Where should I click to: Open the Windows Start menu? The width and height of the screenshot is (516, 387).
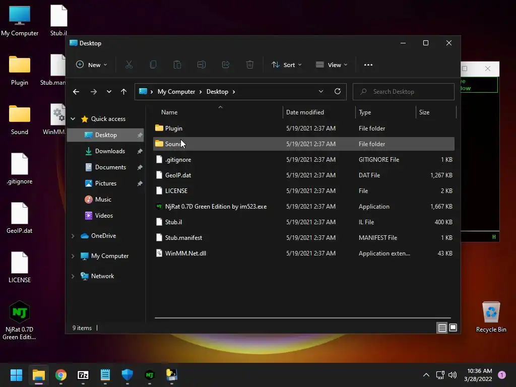(16, 375)
